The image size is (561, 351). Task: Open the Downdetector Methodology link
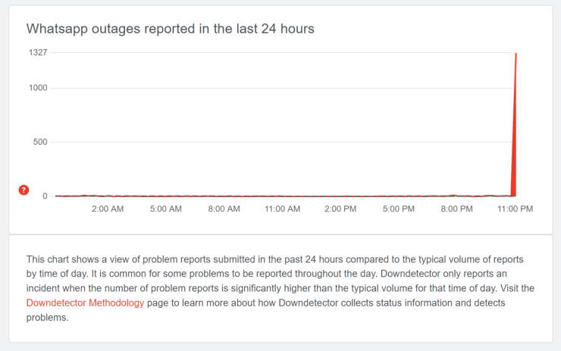tap(85, 303)
